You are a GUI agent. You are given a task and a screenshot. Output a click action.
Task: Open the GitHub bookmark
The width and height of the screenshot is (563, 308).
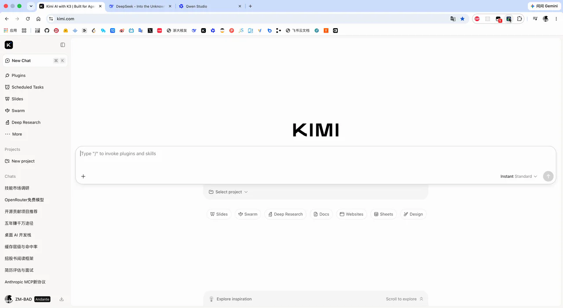pyautogui.click(x=47, y=30)
